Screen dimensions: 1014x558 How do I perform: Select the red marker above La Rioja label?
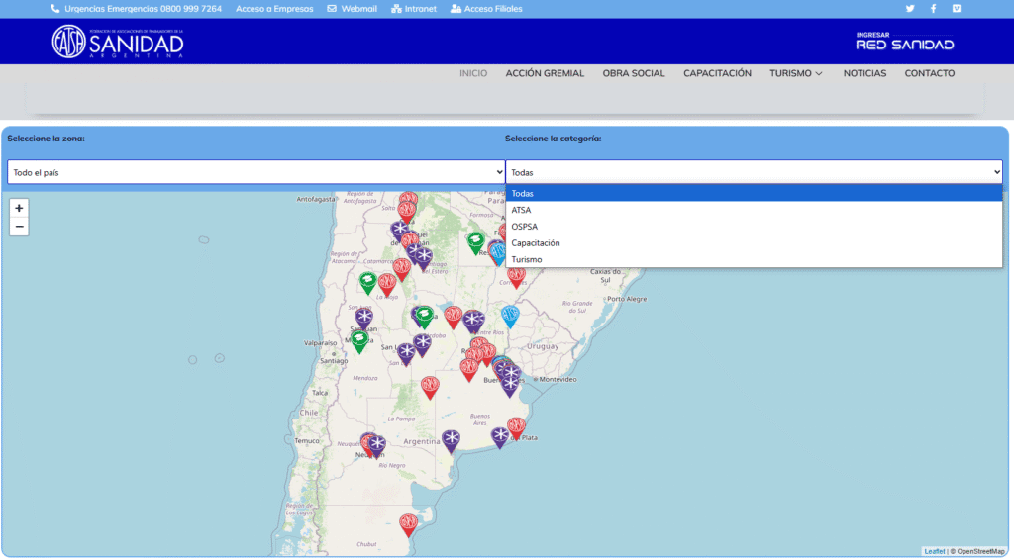pos(387,284)
